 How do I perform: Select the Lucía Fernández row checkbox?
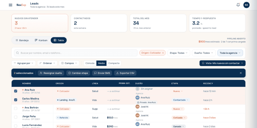16,126
